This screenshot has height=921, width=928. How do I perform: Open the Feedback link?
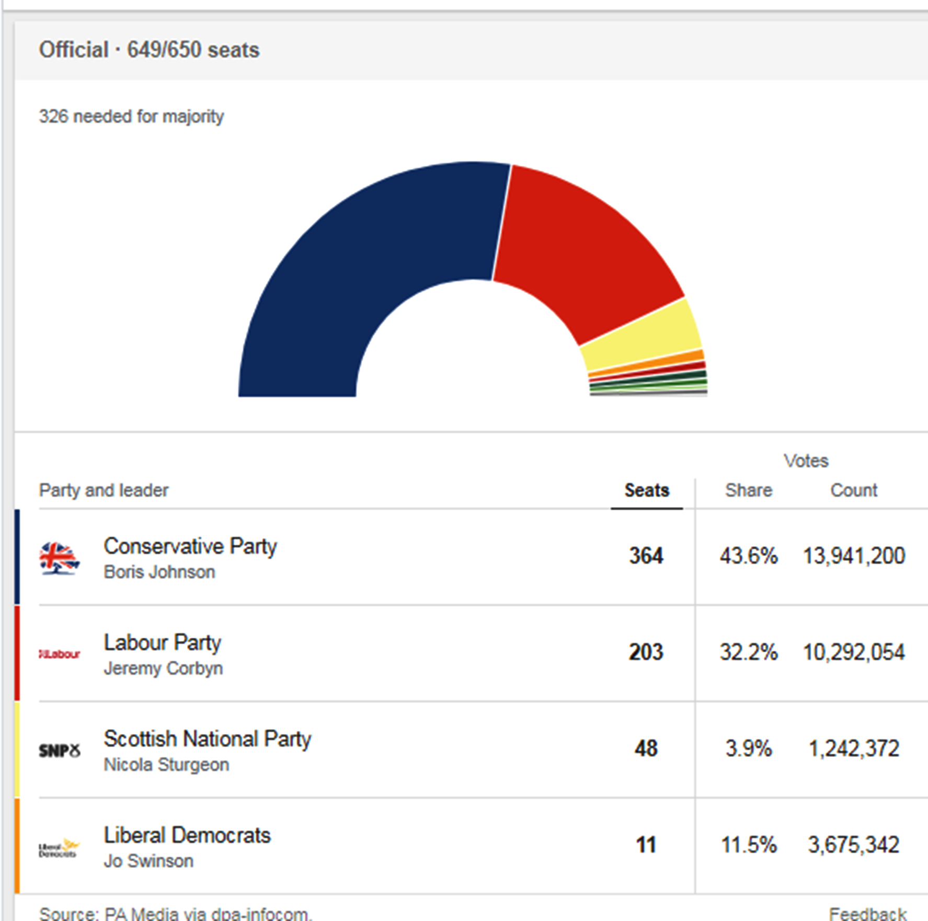click(x=867, y=913)
